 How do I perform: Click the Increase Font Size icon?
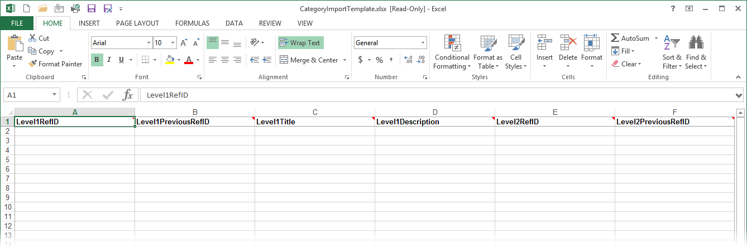[x=184, y=43]
